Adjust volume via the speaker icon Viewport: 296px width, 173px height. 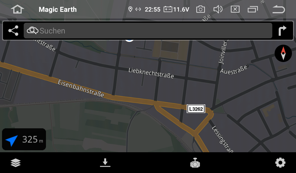[x=218, y=9]
